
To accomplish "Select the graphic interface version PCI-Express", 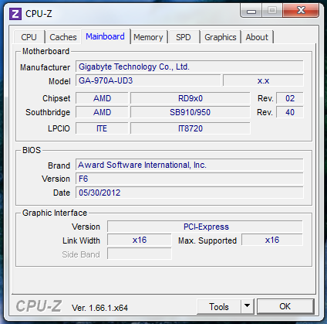I will 205,227.
